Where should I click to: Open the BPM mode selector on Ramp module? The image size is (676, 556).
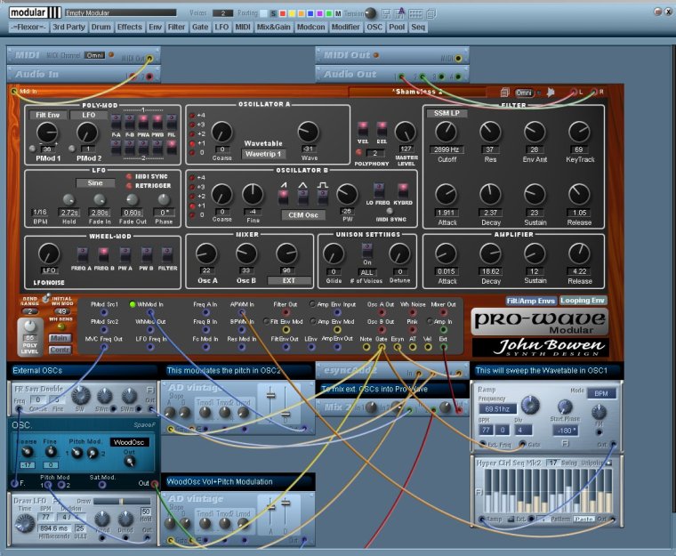(x=601, y=393)
